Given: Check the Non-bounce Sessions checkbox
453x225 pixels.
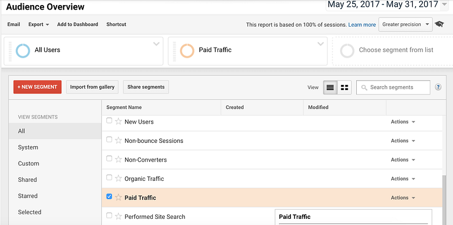Looking at the screenshot, I should click(x=109, y=139).
